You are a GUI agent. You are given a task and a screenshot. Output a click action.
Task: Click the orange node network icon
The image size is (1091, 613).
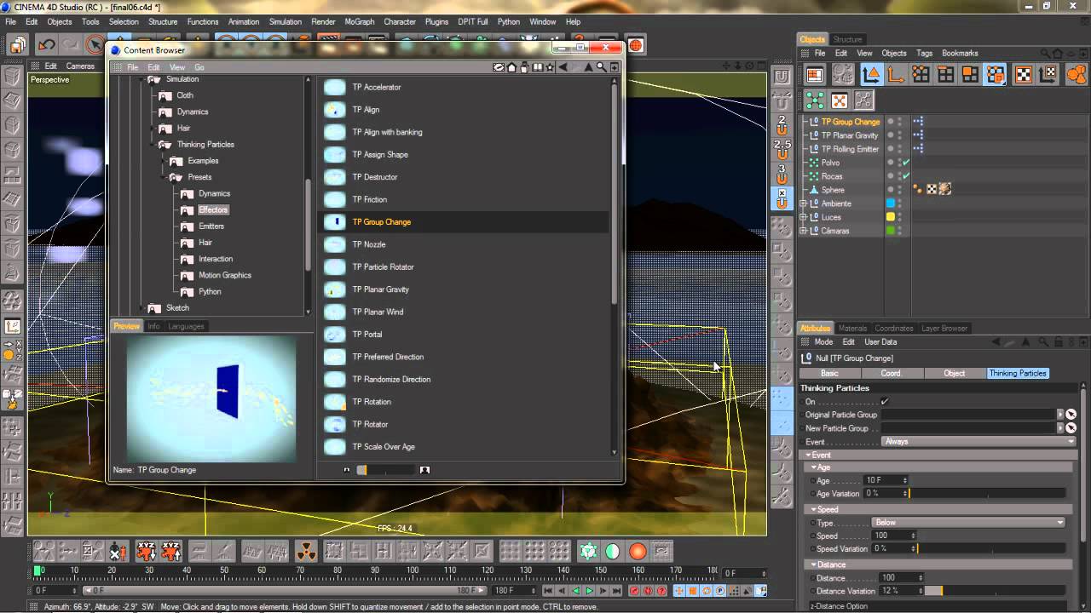840,100
